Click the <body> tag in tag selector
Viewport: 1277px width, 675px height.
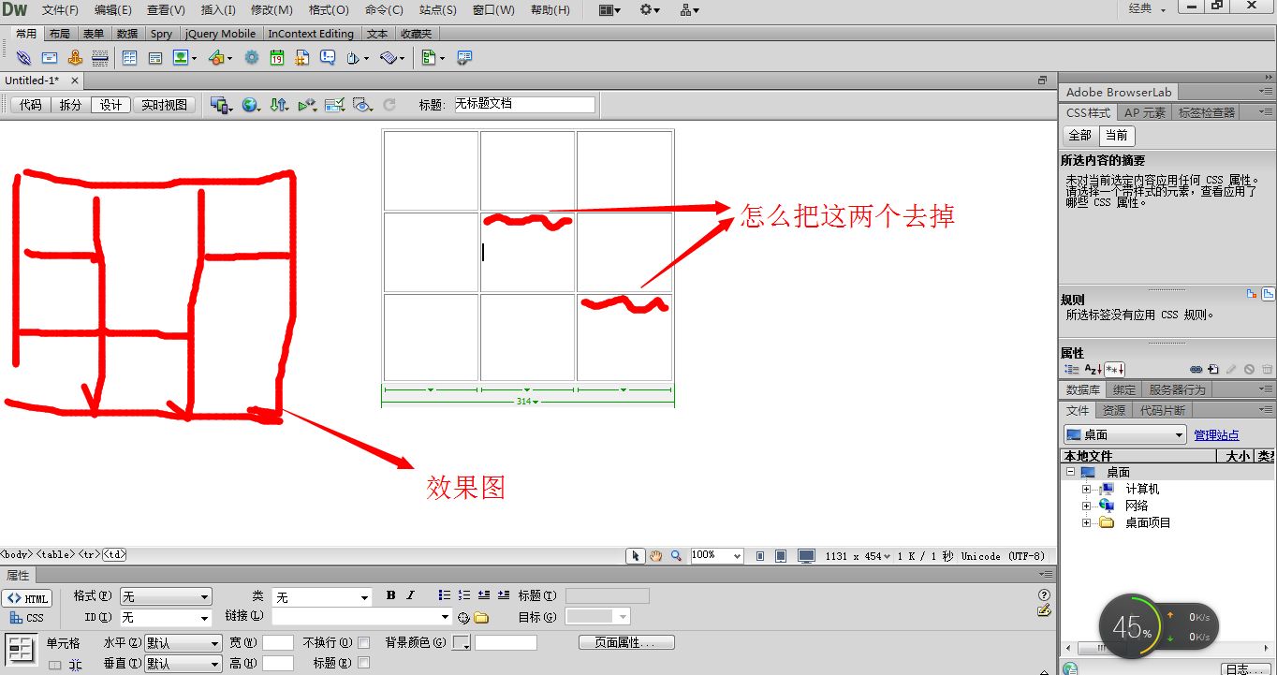point(17,554)
